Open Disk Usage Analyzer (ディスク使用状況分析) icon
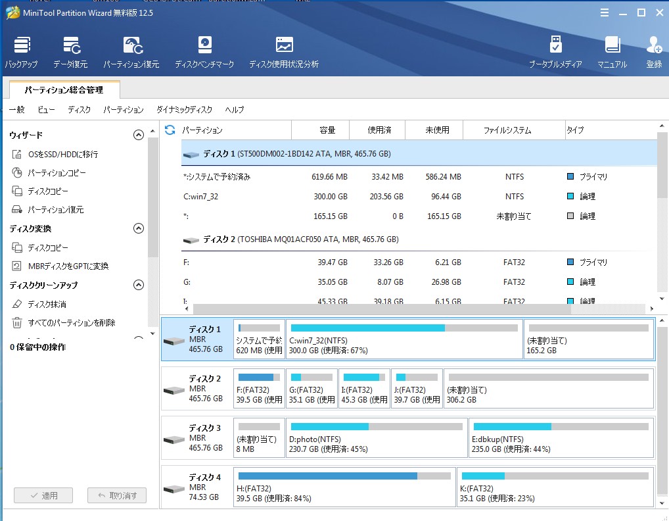The height and width of the screenshot is (521, 669). (284, 45)
